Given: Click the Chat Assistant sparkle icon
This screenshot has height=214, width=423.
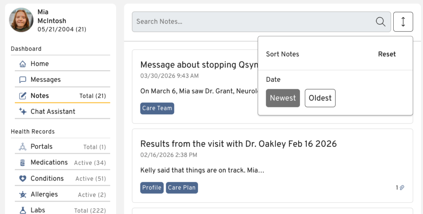Looking at the screenshot, I should tap(23, 112).
